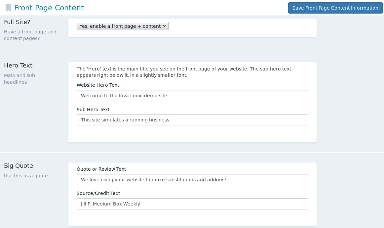Click the Sub Hero Text label
The image size is (384, 228).
(93, 110)
